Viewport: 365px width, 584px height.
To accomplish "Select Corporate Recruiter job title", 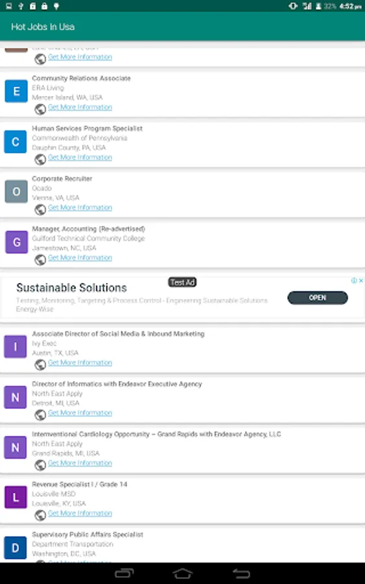I will 62,178.
